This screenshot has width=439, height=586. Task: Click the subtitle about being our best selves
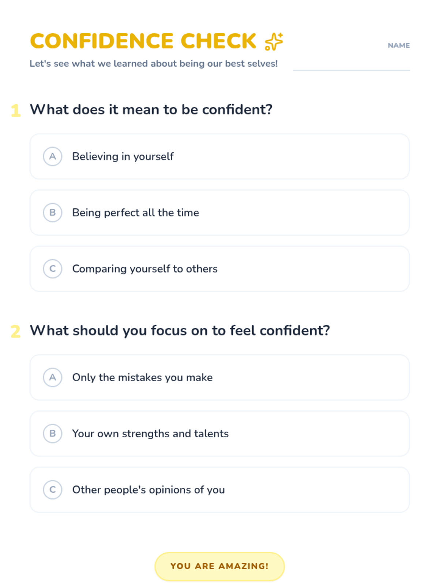(154, 64)
